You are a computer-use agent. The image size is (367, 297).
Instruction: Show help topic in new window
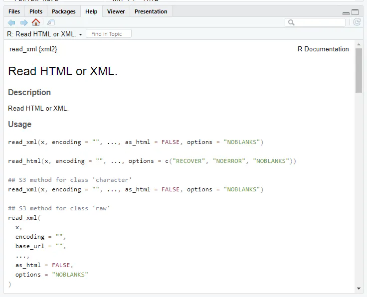point(51,23)
